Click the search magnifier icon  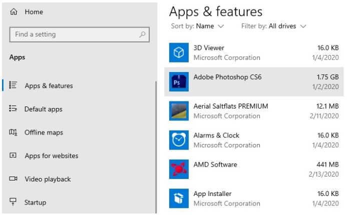[142, 34]
